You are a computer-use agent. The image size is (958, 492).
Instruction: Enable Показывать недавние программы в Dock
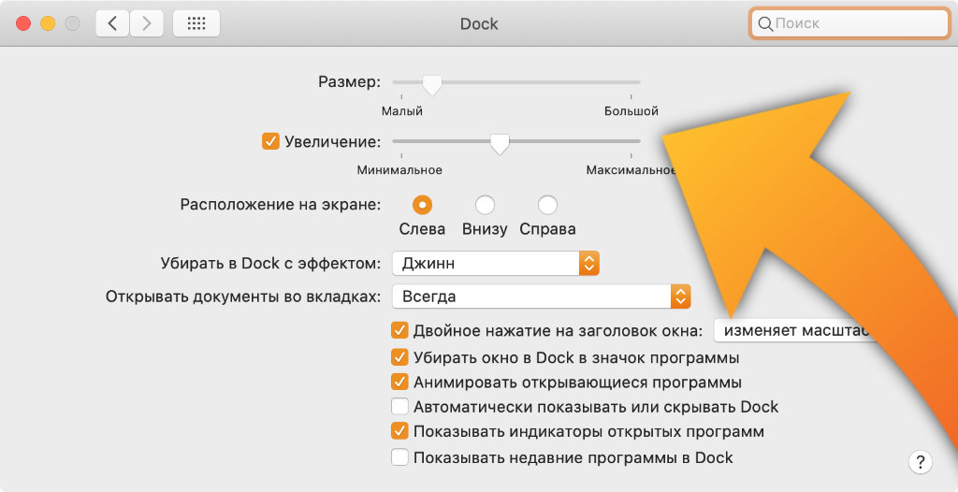pos(399,457)
